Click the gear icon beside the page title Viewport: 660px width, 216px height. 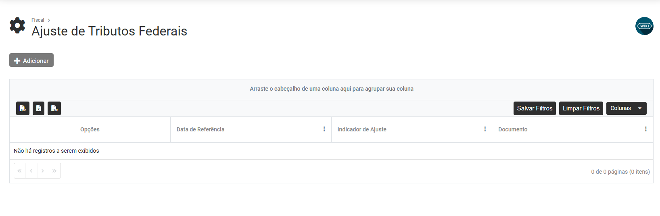tap(17, 25)
